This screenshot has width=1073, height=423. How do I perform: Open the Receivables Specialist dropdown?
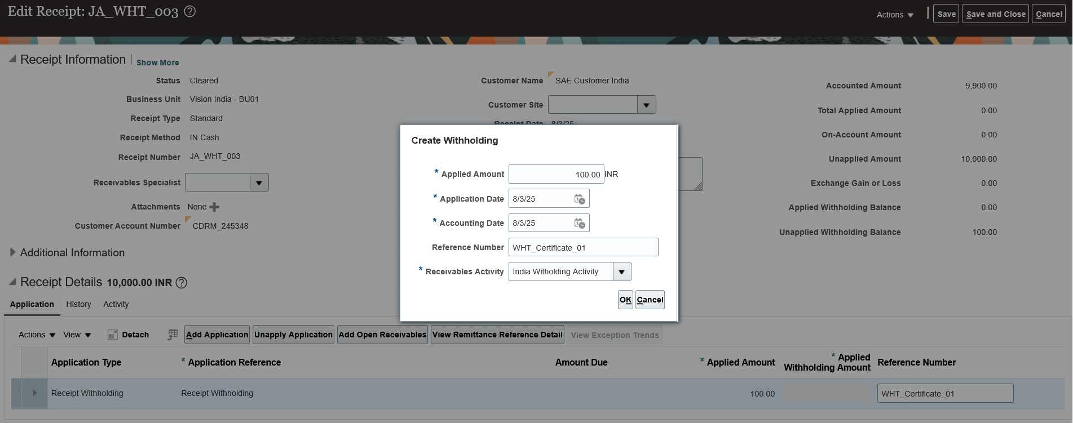pos(259,182)
